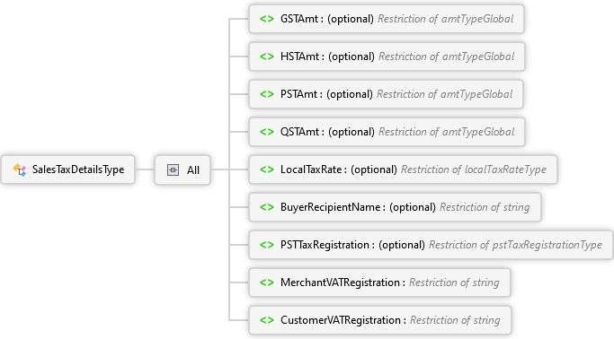Click the SalesTaxDetailsType complex type icon

tap(19, 169)
